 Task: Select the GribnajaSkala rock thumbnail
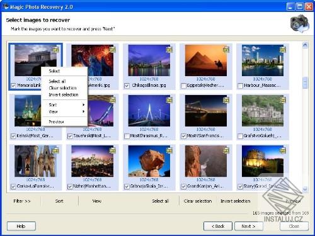[149, 161]
